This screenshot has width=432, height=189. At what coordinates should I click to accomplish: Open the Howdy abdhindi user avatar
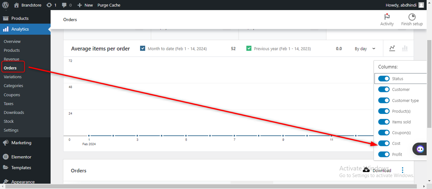(421, 5)
